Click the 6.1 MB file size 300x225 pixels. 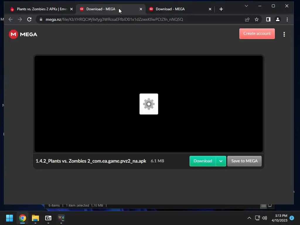157,161
